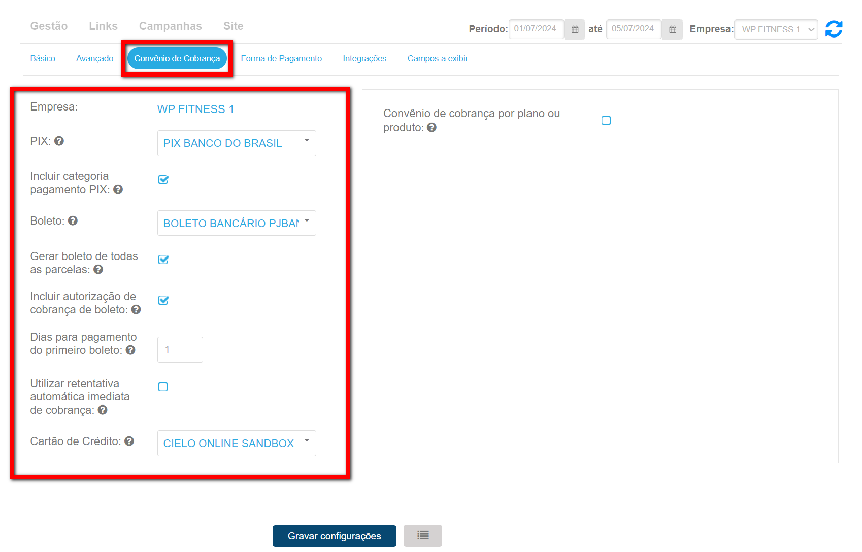
Task: Click the gray list icon button
Action: point(423,535)
